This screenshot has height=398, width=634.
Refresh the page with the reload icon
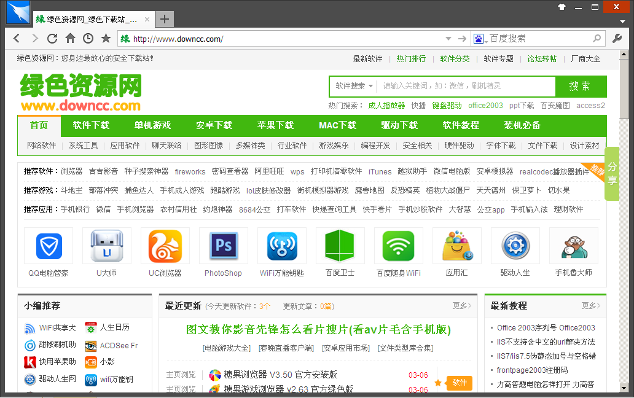tap(52, 38)
